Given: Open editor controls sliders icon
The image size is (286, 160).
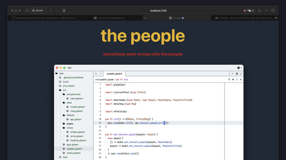Looking at the screenshot, I should [x=241, y=79].
